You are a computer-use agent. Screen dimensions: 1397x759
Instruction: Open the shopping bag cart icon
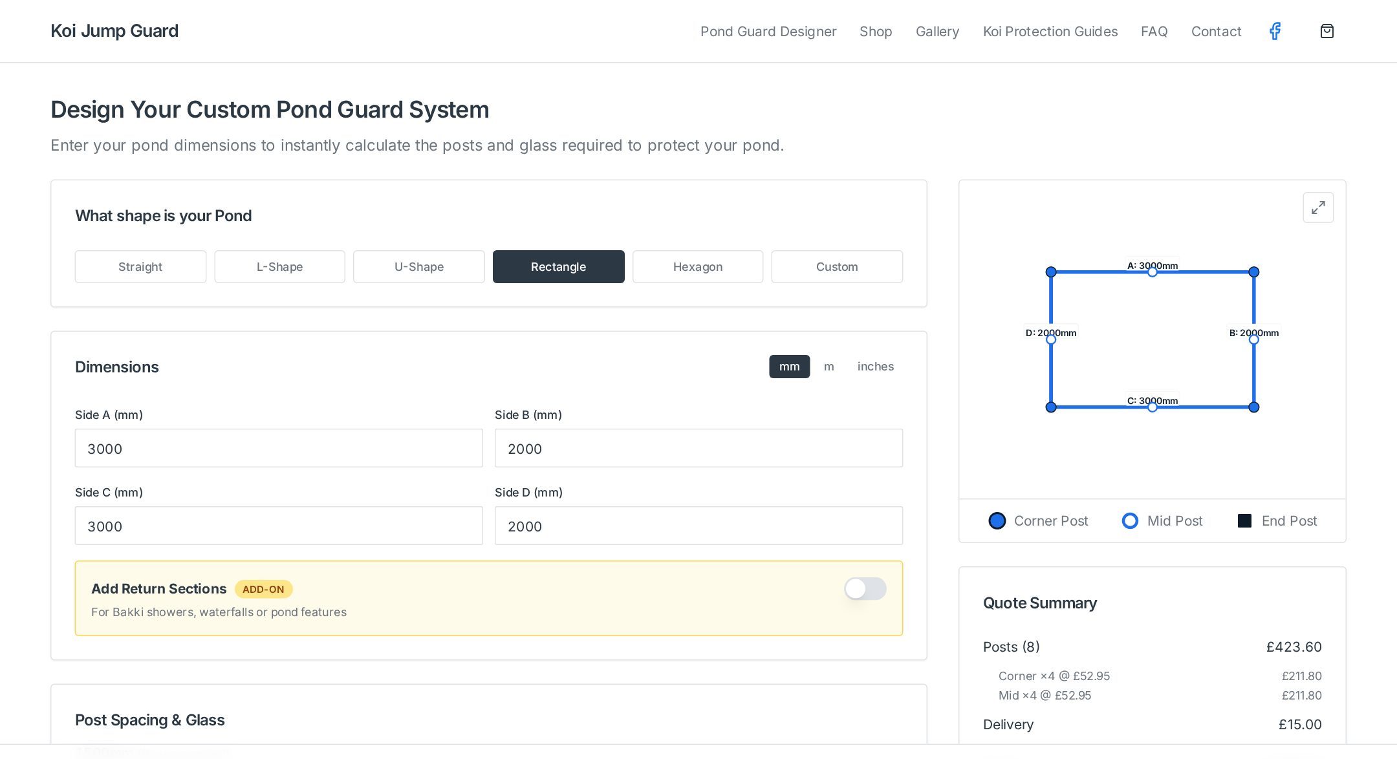pyautogui.click(x=1327, y=31)
